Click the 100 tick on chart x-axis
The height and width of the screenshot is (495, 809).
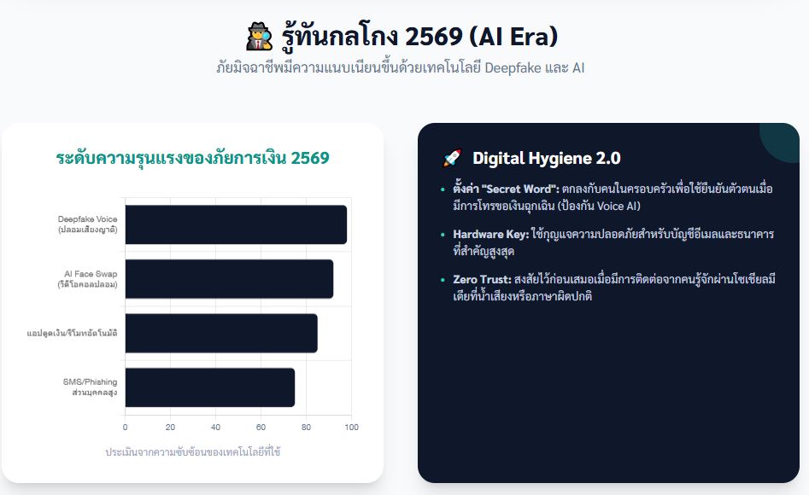350,427
